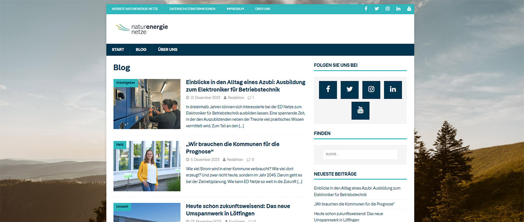524x222 pixels.
Task: Click the Finden sidebar heading
Action: (322, 133)
